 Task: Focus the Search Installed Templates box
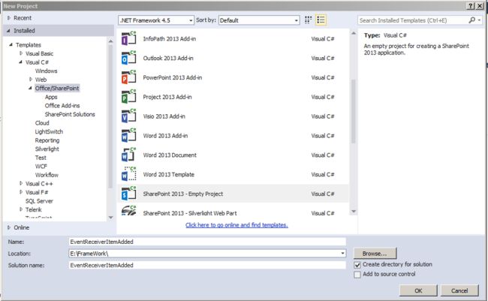pyautogui.click(x=414, y=20)
